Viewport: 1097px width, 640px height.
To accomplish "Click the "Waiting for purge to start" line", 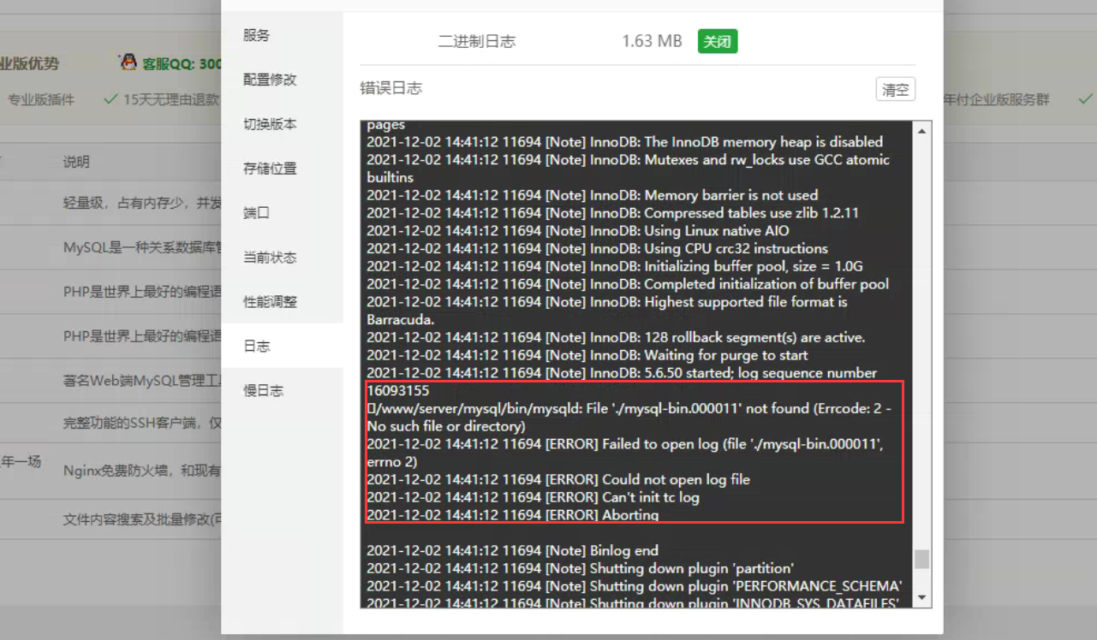I will pyautogui.click(x=587, y=355).
